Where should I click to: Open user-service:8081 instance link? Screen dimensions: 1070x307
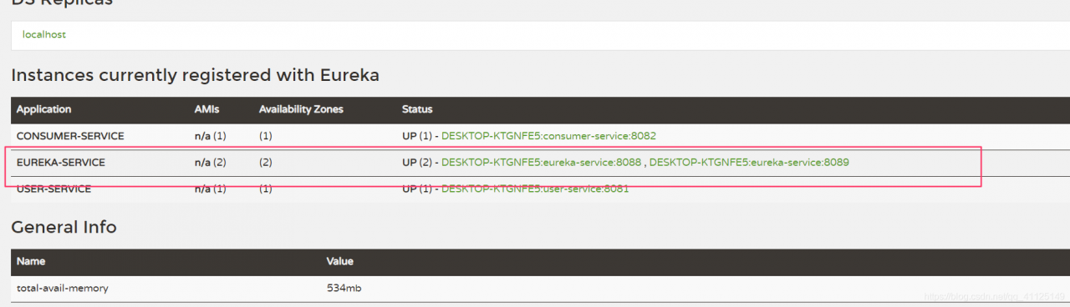[x=535, y=189]
